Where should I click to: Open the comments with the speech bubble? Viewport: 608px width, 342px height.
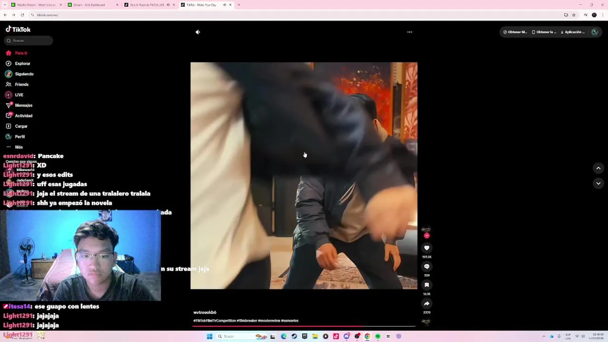[427, 266]
